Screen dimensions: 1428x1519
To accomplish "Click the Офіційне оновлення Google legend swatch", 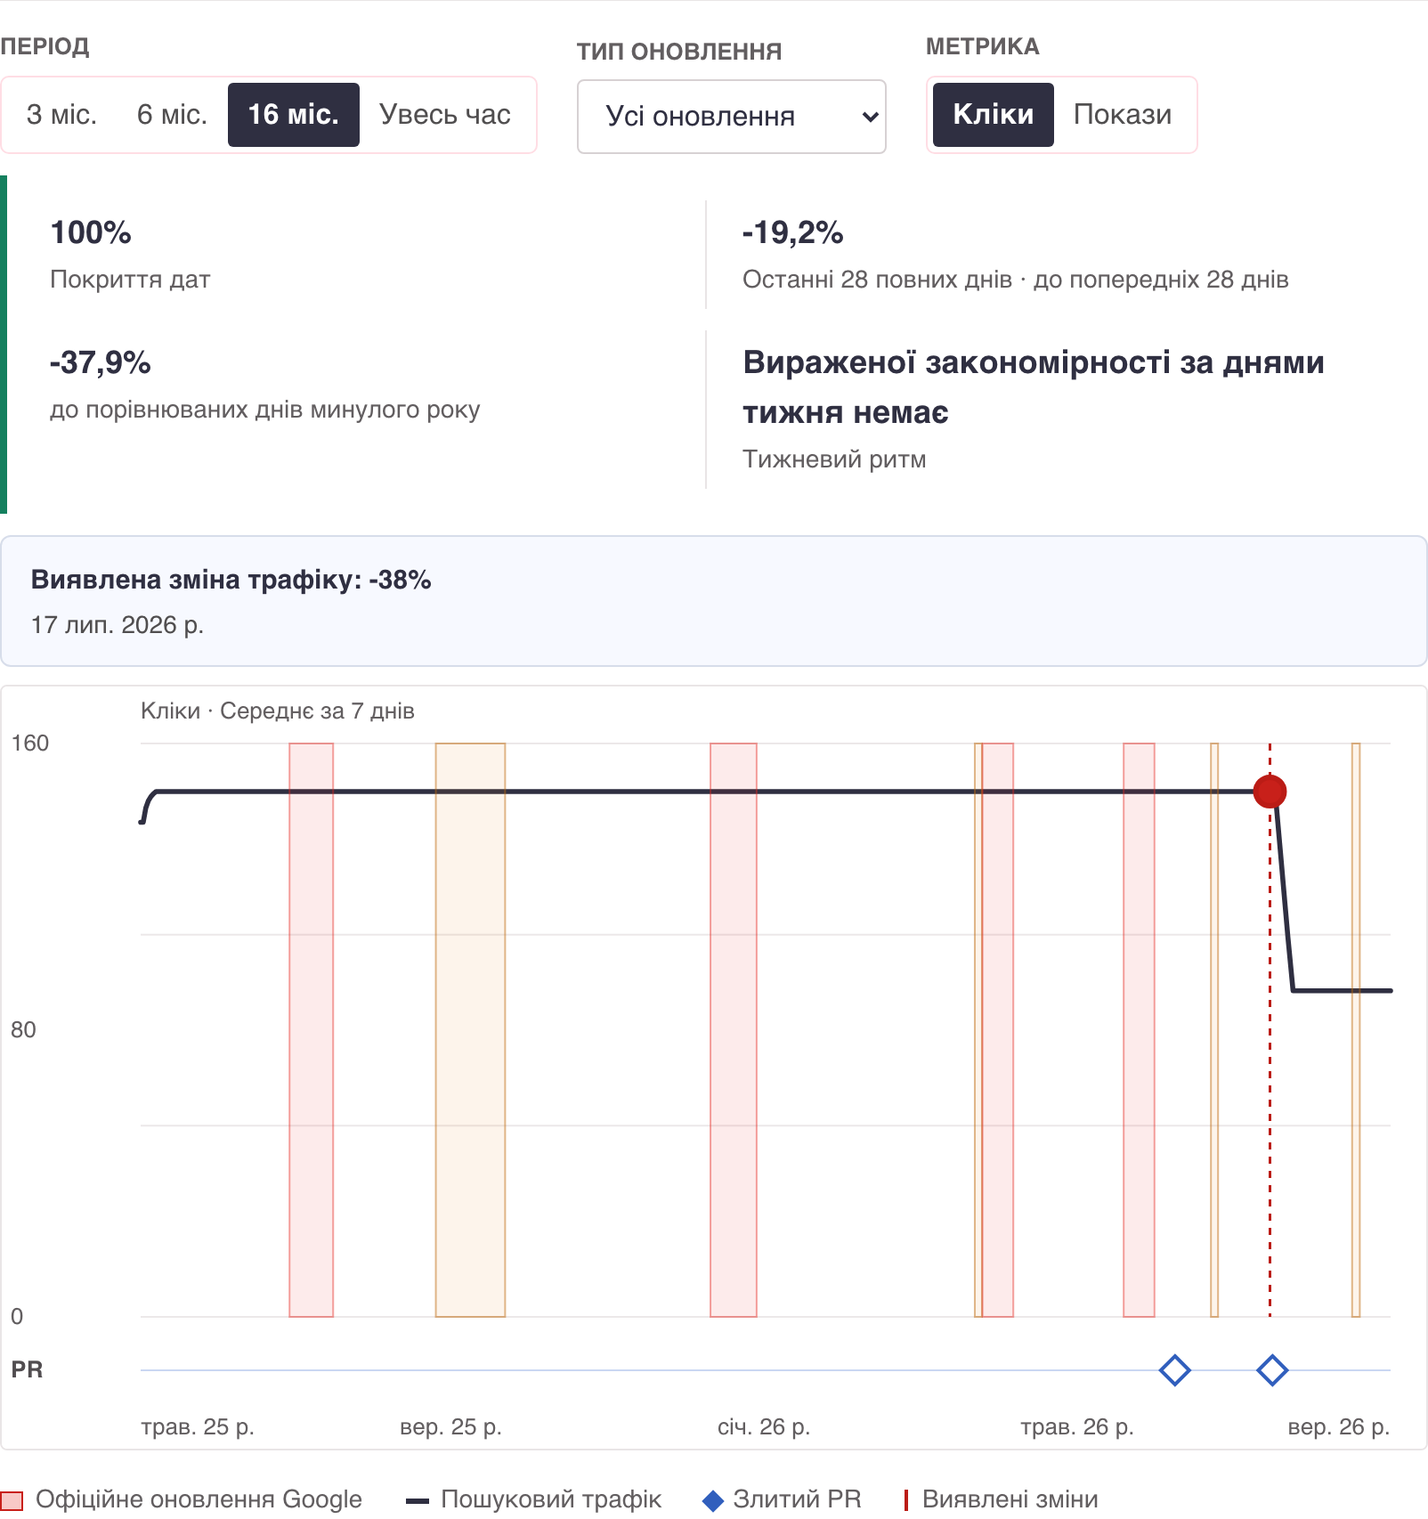I will 12,1501.
